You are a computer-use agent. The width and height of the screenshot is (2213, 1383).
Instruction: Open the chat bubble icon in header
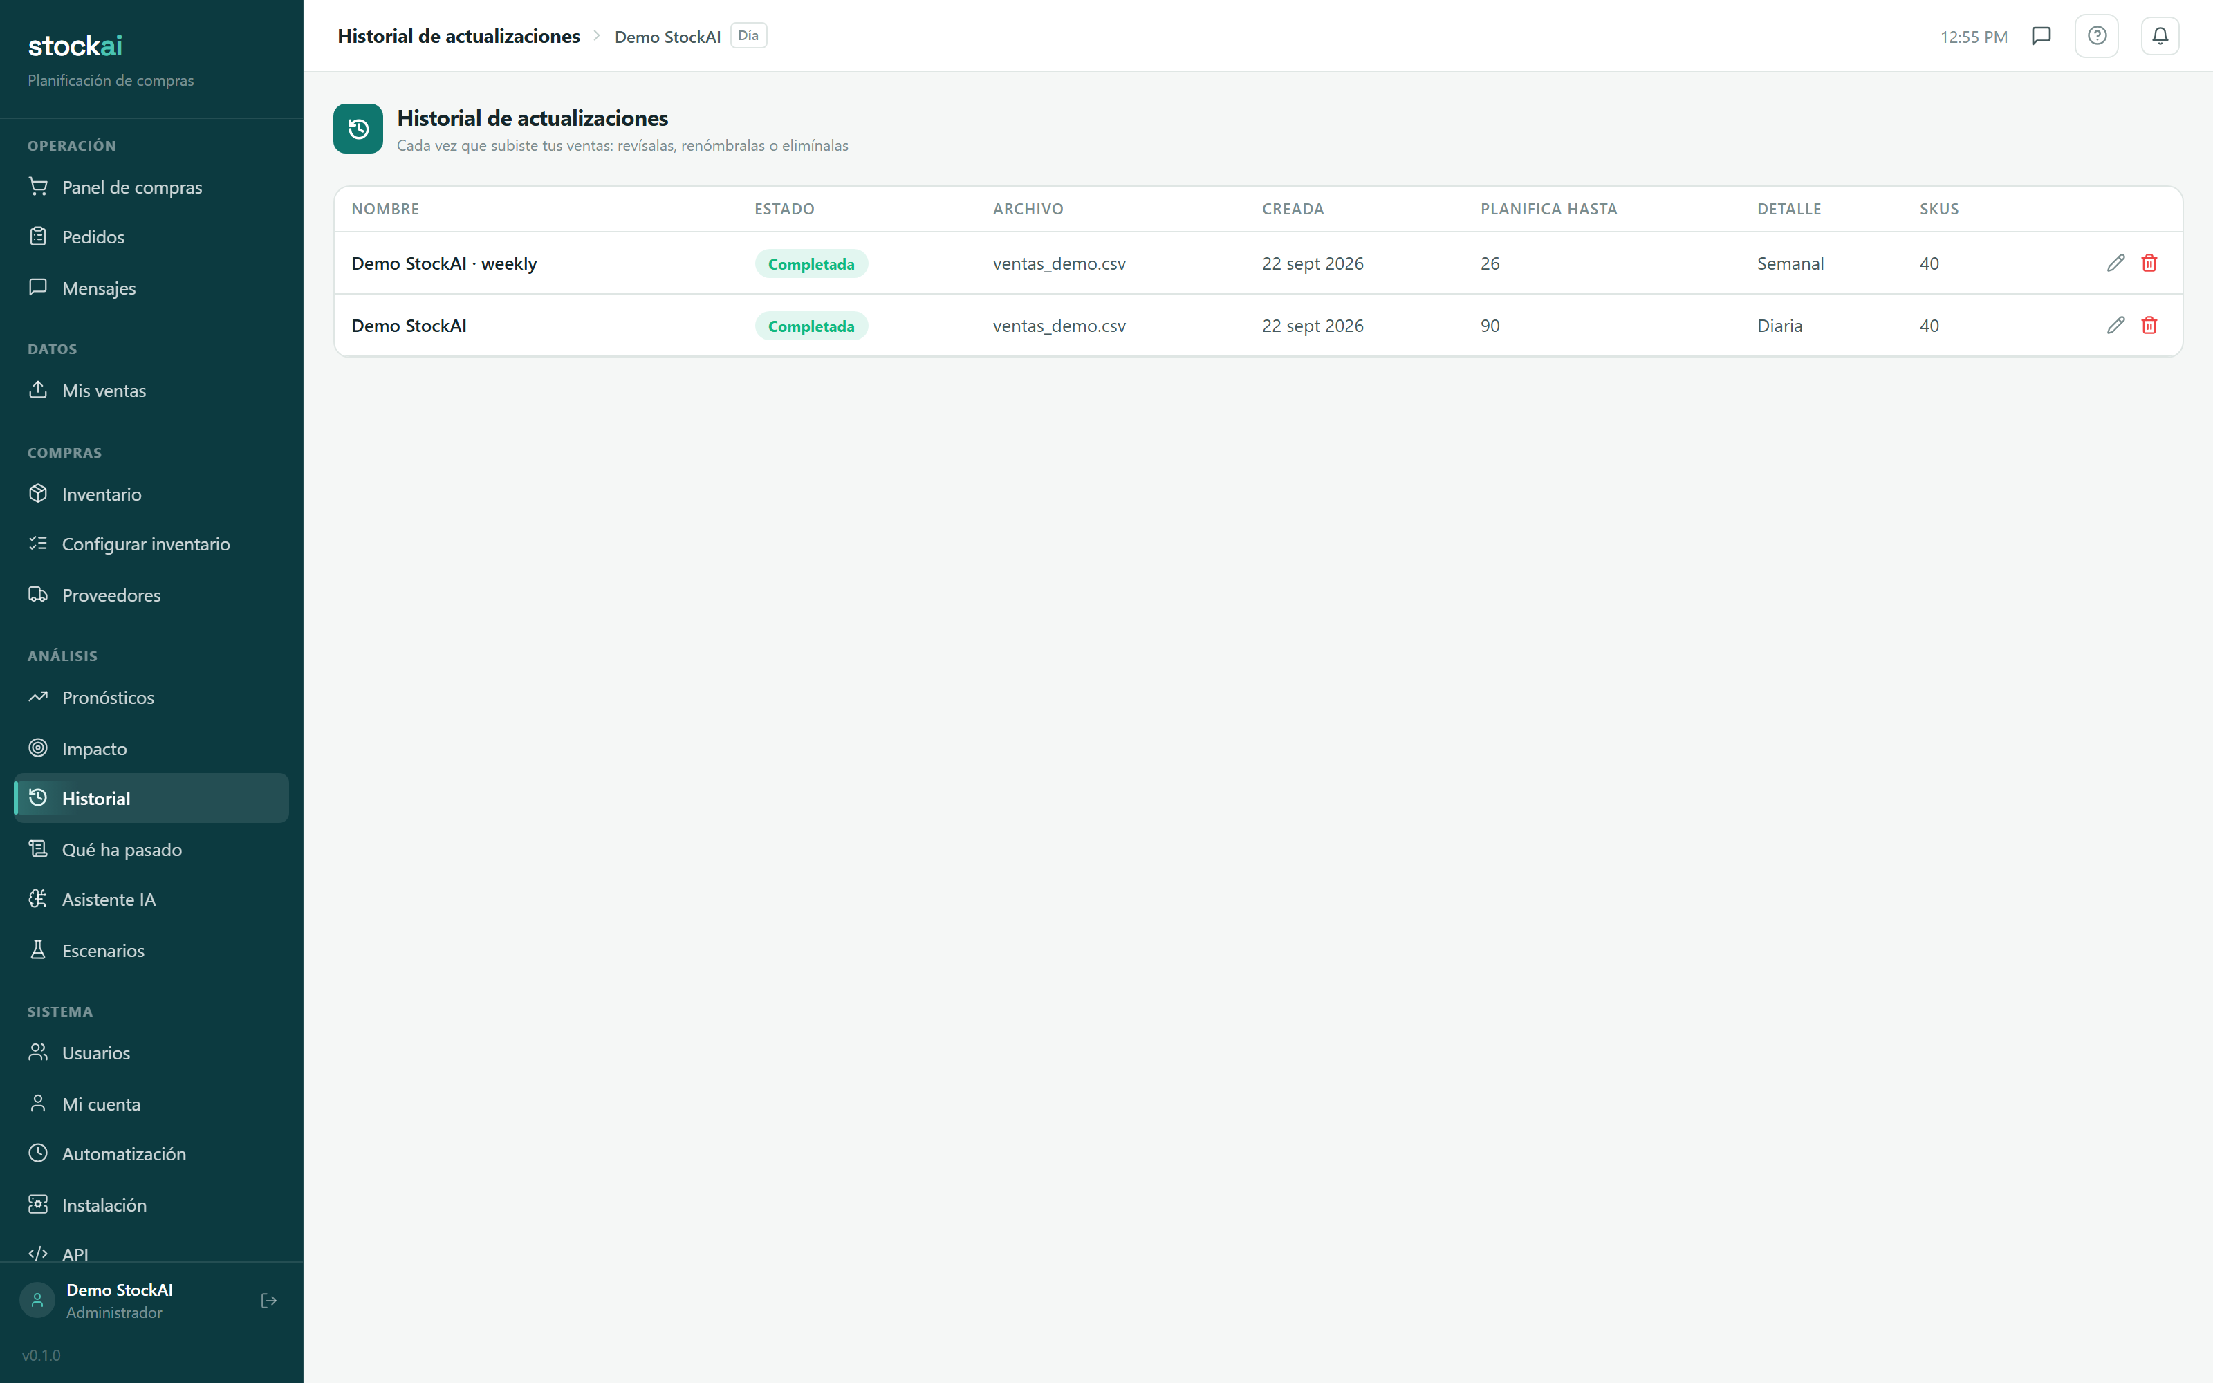tap(2041, 36)
